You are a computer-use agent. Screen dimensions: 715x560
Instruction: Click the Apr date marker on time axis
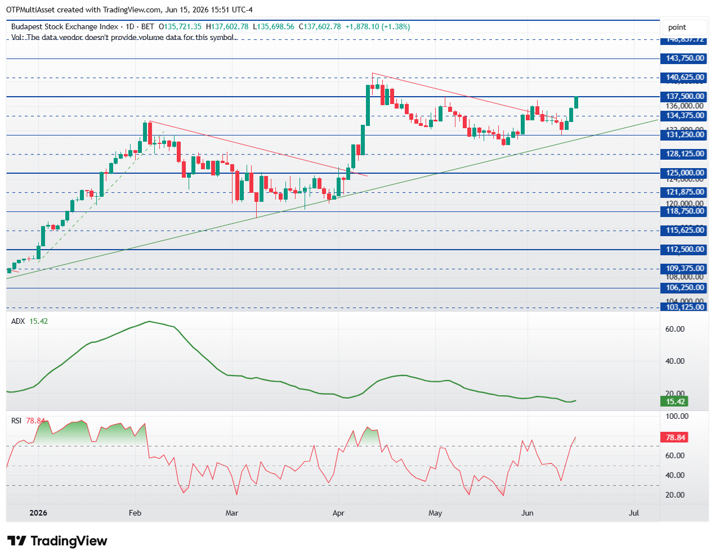pyautogui.click(x=338, y=513)
